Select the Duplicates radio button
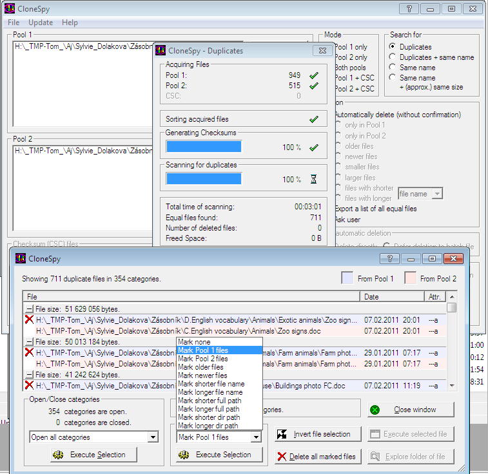Image resolution: width=488 pixels, height=474 pixels. coord(393,47)
